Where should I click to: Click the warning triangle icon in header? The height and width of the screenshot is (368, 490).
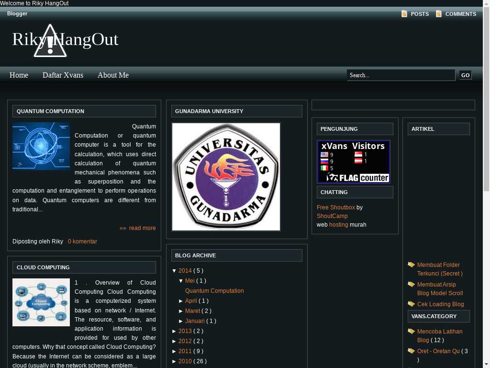50,42
